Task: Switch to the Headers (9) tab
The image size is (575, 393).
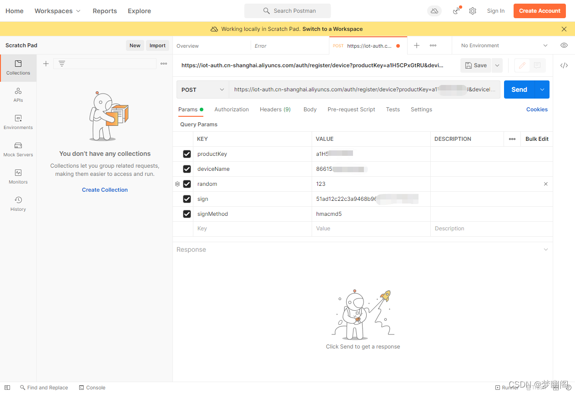Action: pos(275,109)
